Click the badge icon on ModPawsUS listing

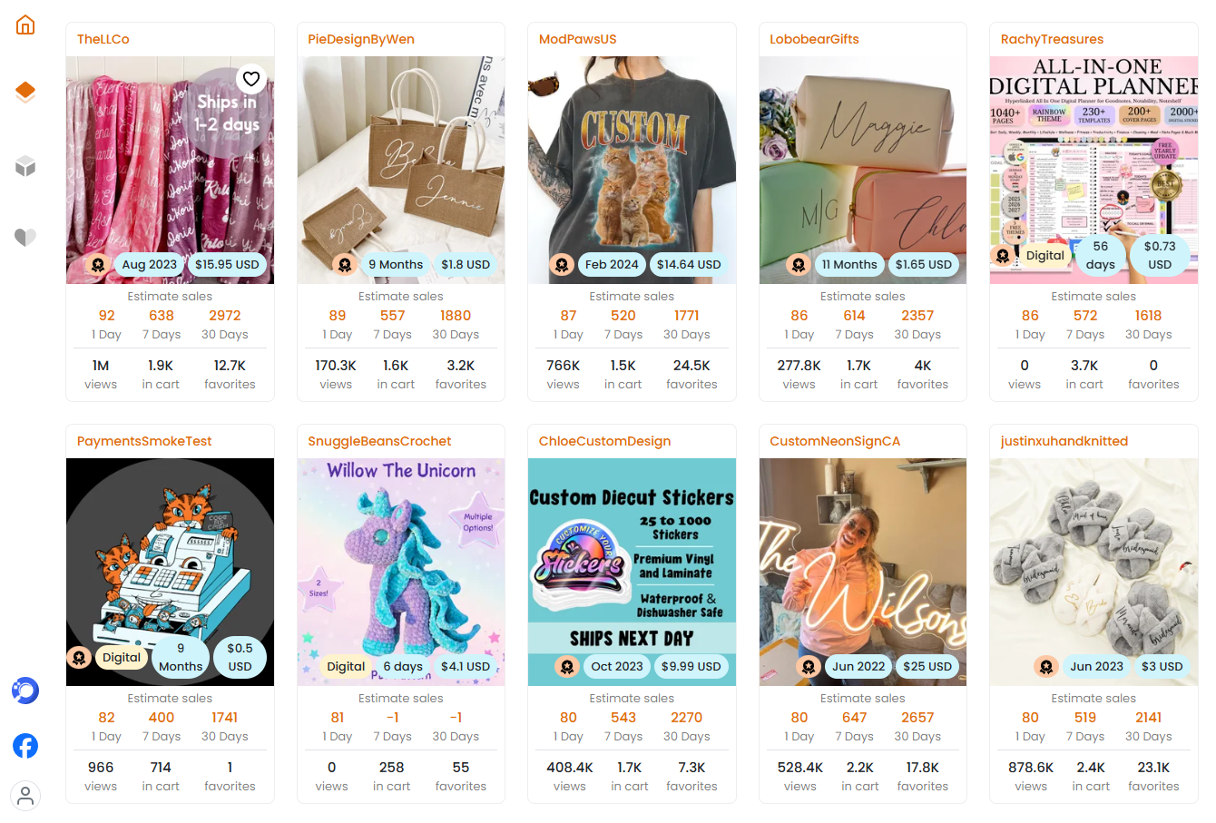tap(562, 265)
